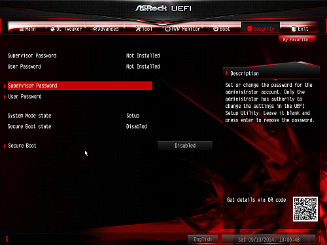This screenshot has width=327, height=245.
Task: Open the Exit tab
Action: click(300, 29)
